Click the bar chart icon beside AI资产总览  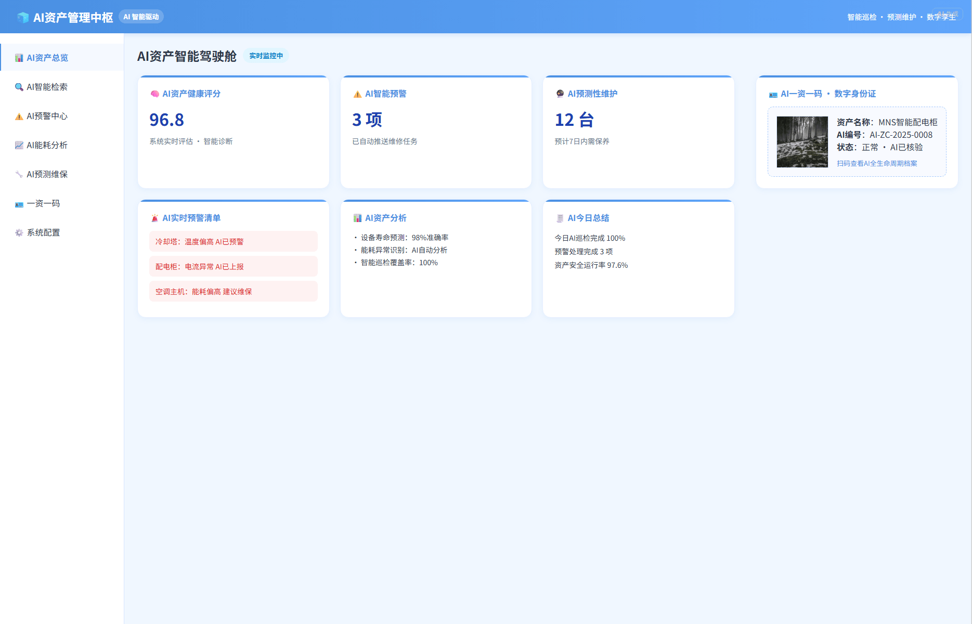tap(19, 58)
